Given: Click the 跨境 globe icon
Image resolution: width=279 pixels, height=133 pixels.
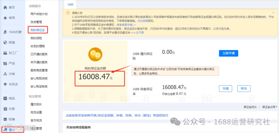Looking at the screenshot, I should point(5,43).
